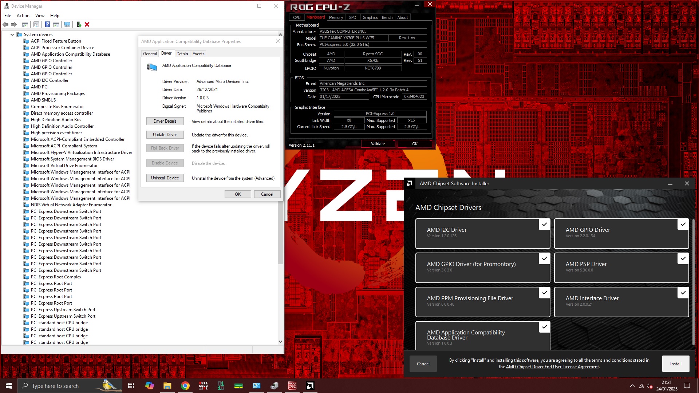Click the AMD installer taskbar icon

310,386
